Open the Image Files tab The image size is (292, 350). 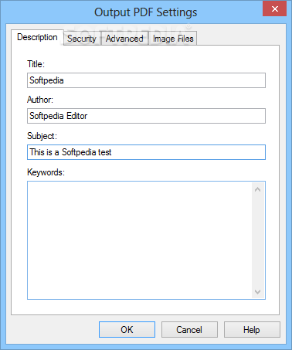173,39
